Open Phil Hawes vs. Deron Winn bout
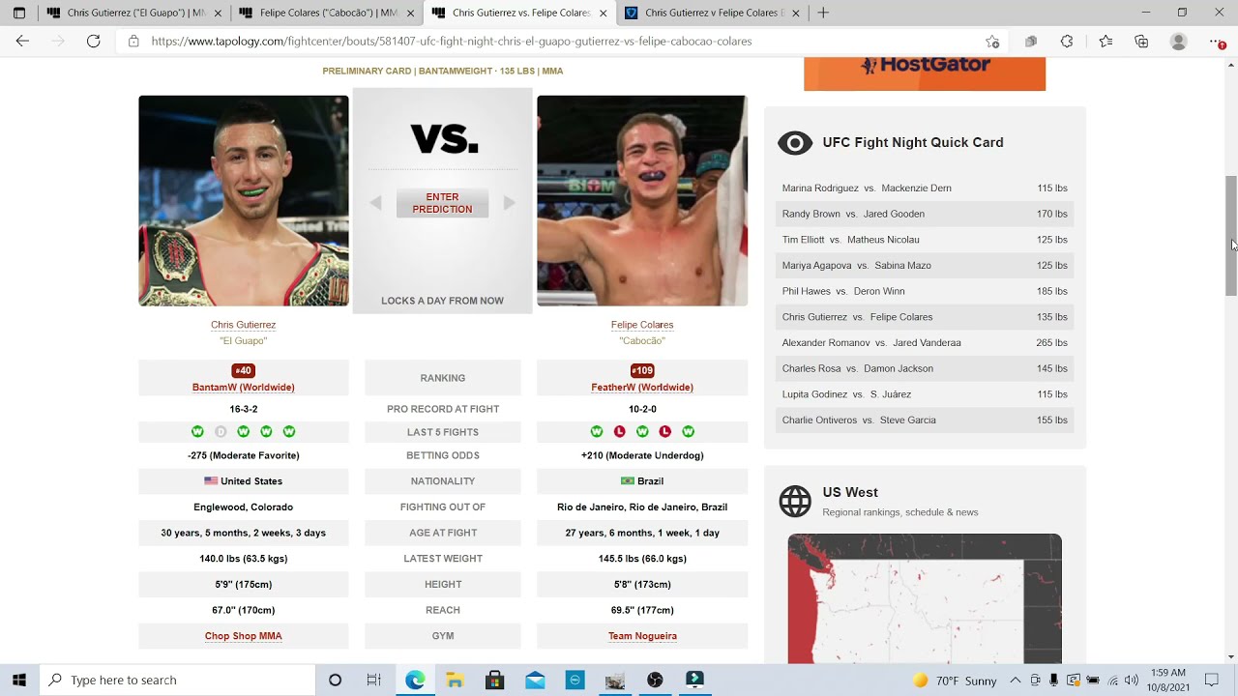The height and width of the screenshot is (696, 1238). click(x=925, y=291)
